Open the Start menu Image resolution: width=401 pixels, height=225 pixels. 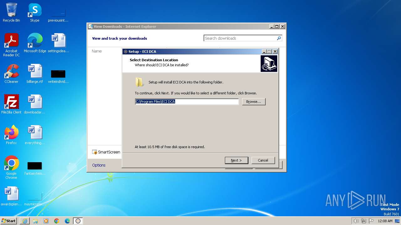(x=8, y=221)
